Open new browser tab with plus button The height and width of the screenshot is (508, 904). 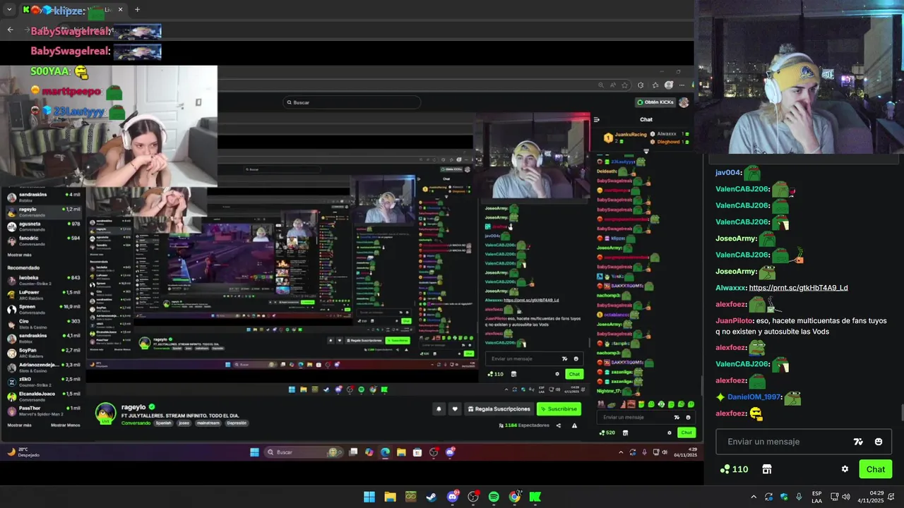tap(137, 10)
